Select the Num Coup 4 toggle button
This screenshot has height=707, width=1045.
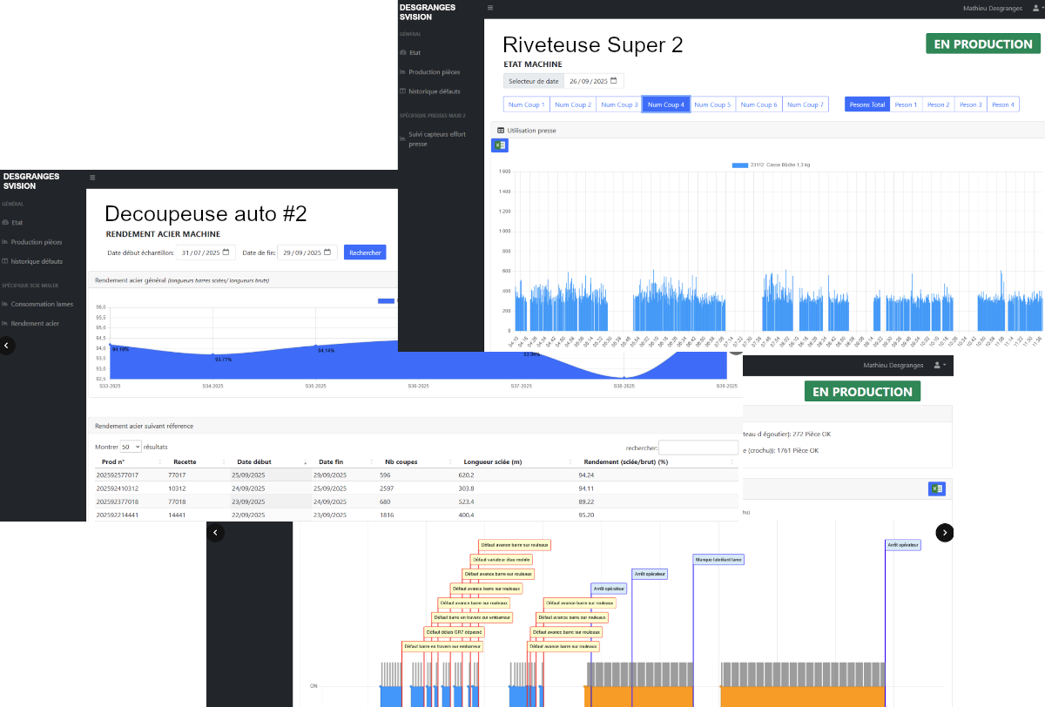665,104
